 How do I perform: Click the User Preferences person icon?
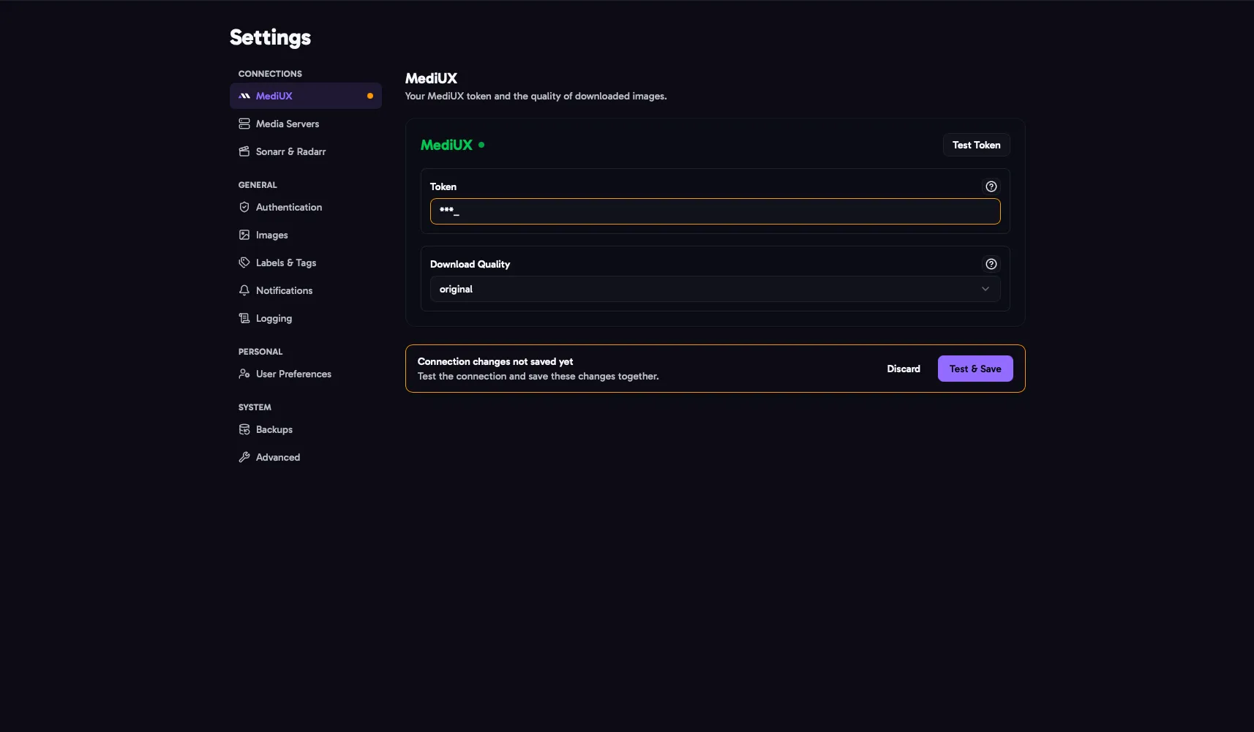tap(244, 374)
